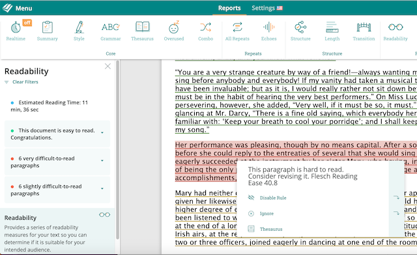The image size is (417, 255).
Task: Run the Combo report
Action: click(206, 31)
